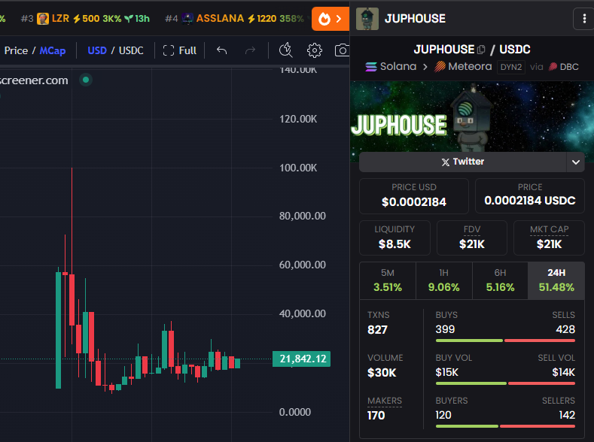This screenshot has height=442, width=594.
Task: Toggle chart to Price mode
Action: (16, 50)
